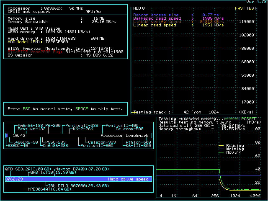Click the '4096' tick on memory graph
The height and width of the screenshot is (201, 268).
(255, 196)
